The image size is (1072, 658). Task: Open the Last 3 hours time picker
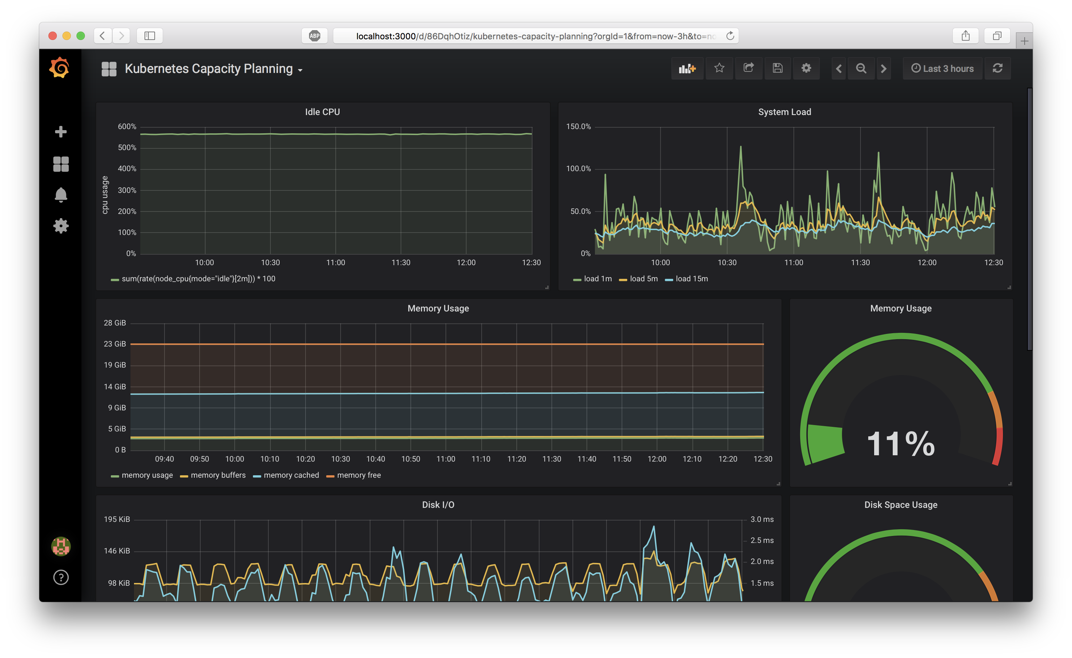[x=942, y=68]
